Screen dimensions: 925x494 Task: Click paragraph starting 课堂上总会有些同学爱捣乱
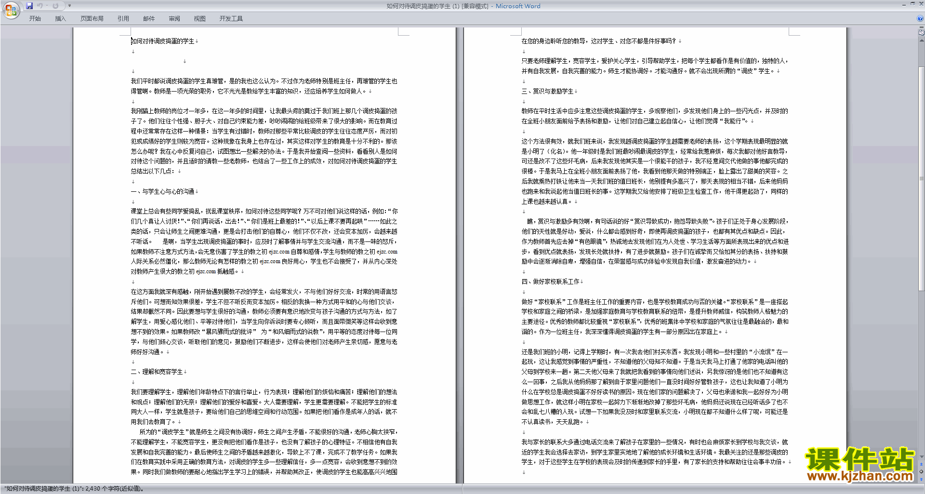coord(264,241)
